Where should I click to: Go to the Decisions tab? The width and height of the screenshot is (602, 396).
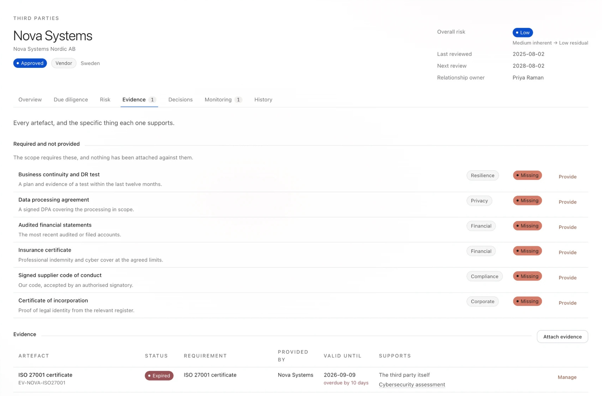[x=181, y=100]
